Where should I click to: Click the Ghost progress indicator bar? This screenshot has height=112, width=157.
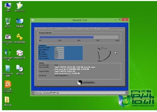pos(79,37)
